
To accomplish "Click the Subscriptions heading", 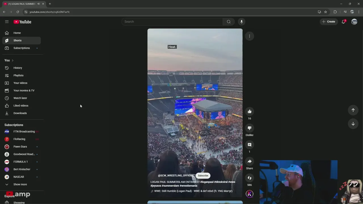I will (x=14, y=125).
